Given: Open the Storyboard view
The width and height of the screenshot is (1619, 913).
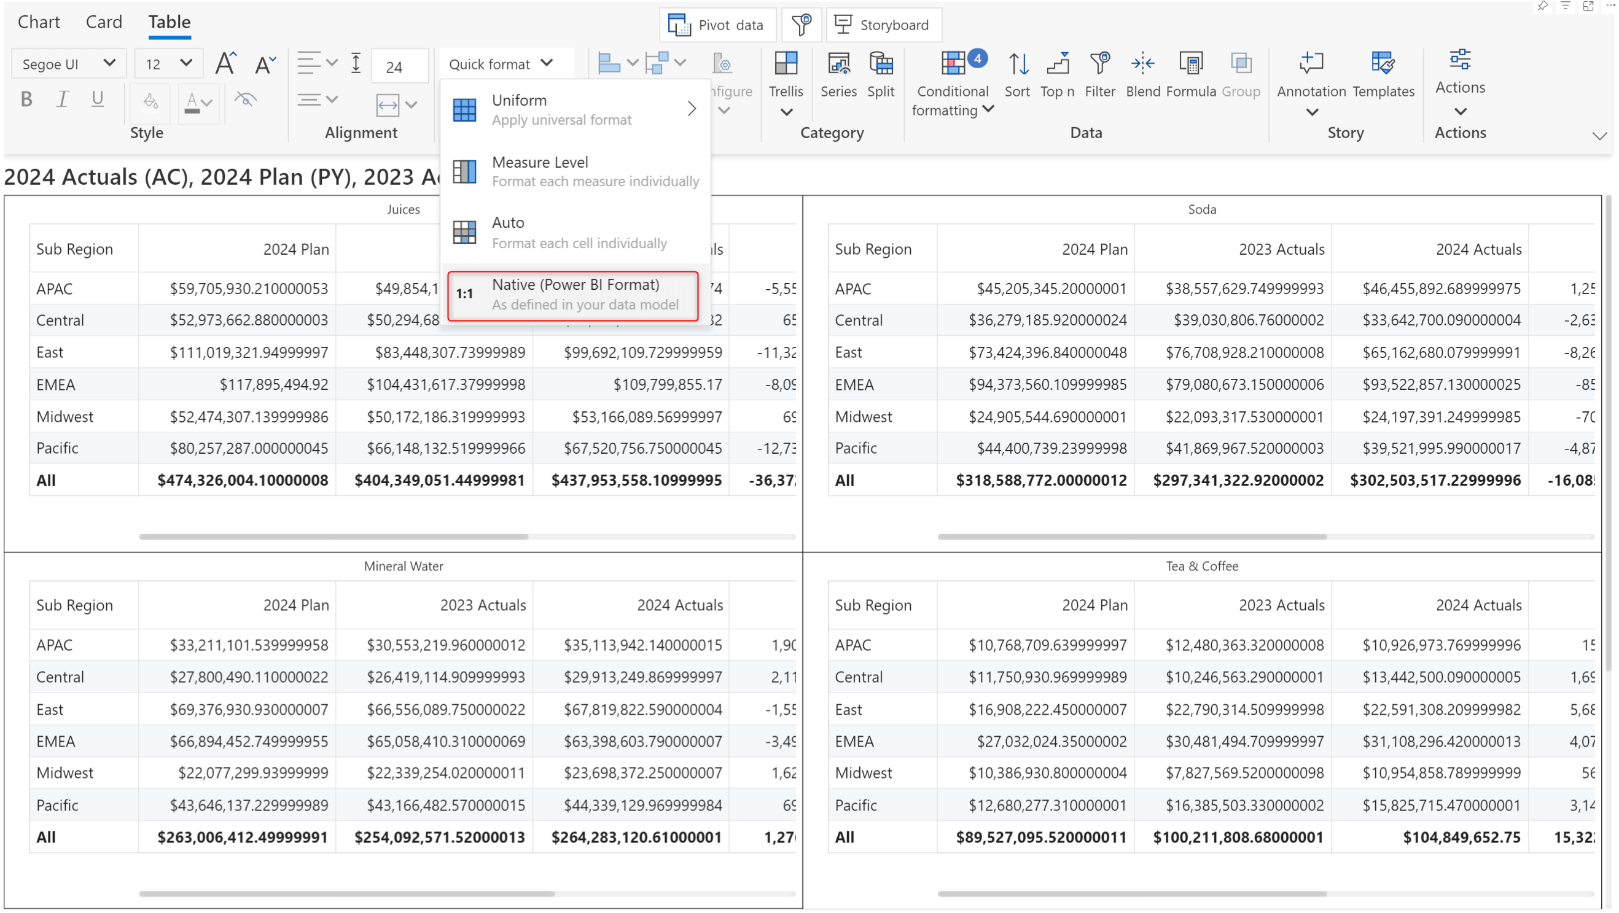Looking at the screenshot, I should [883, 25].
